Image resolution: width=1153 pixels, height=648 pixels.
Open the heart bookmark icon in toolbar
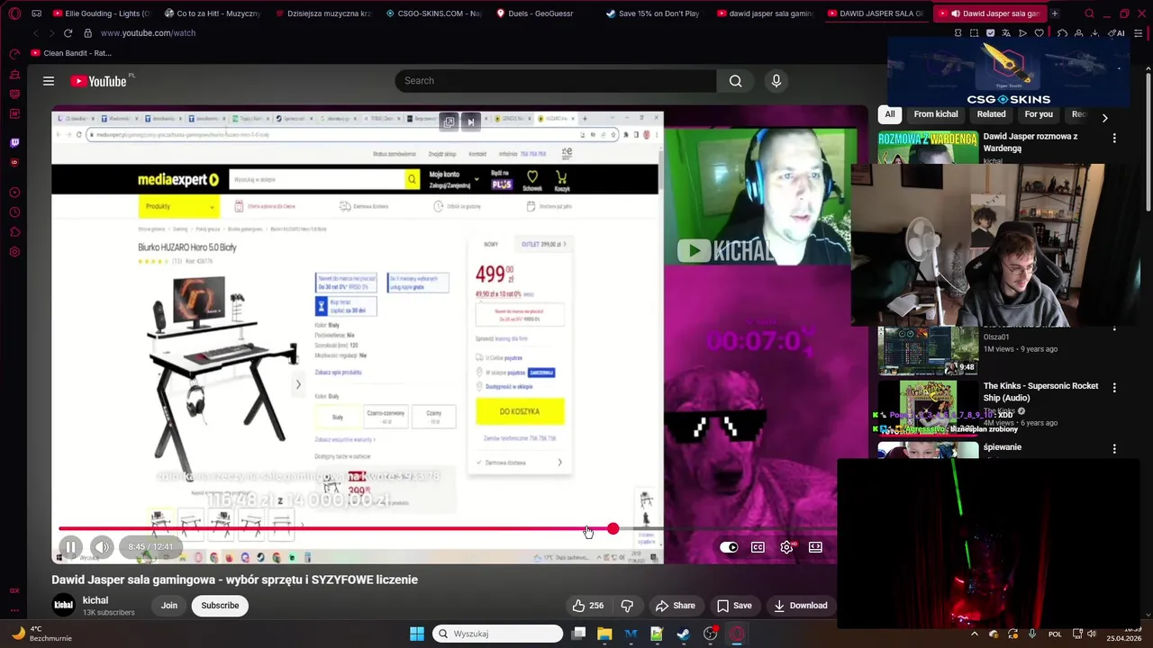pos(1039,33)
